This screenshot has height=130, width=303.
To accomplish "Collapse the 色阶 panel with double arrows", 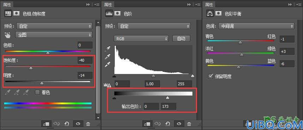I will [189, 4].
